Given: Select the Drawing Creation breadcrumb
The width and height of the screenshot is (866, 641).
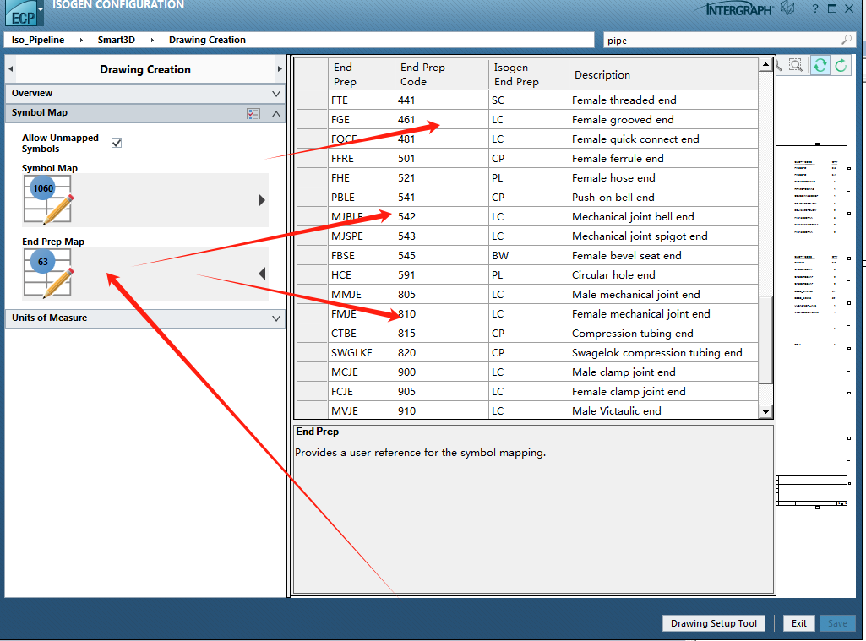Looking at the screenshot, I should (207, 40).
